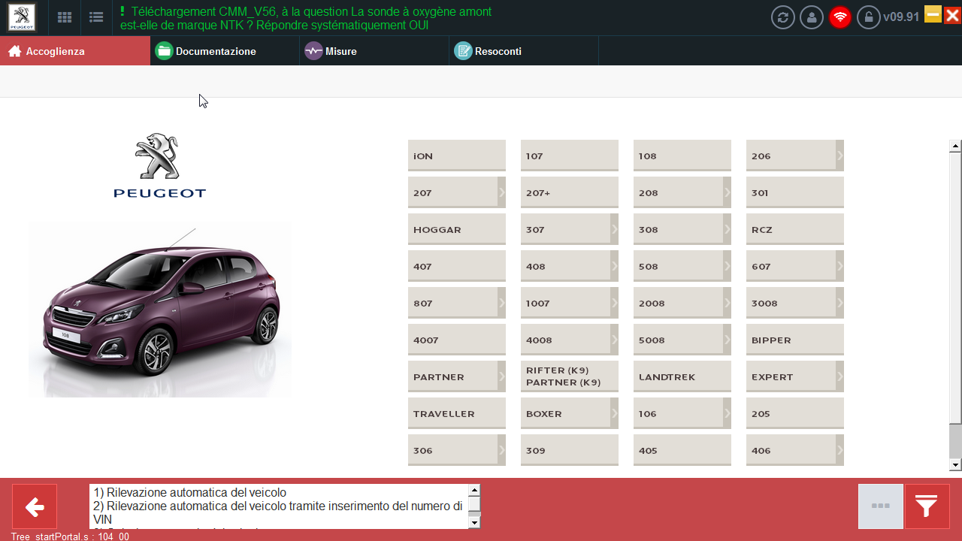Expand the 406 model submenu arrow
The image size is (962, 541).
(839, 450)
